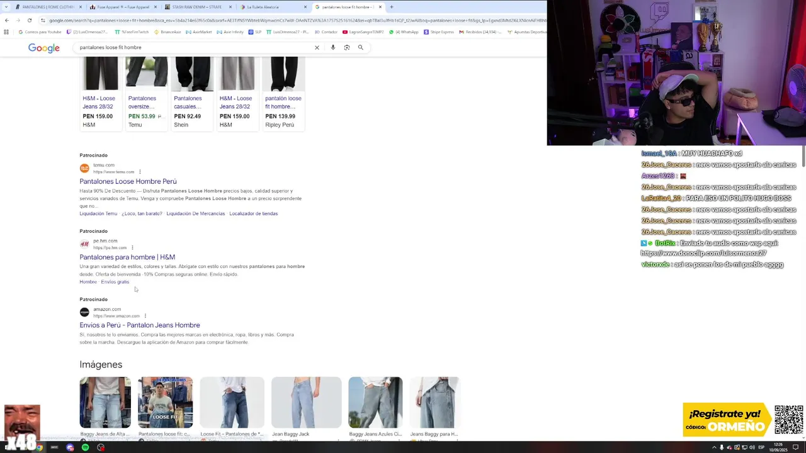This screenshot has height=453, width=806.
Task: Open Temu Pantalones oversize PEN 53.99 product
Action: (x=145, y=93)
